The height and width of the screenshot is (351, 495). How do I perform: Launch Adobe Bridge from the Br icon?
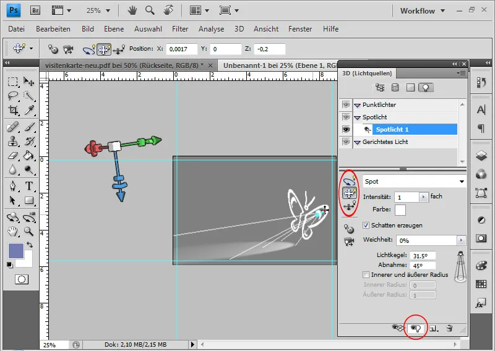(35, 11)
